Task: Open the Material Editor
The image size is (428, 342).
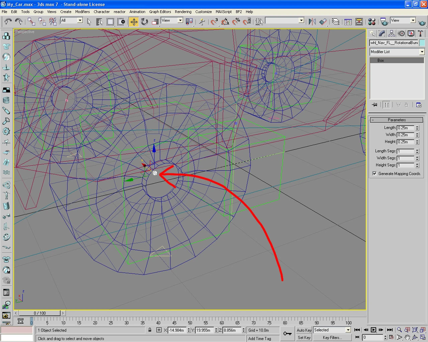Action: 371,22
